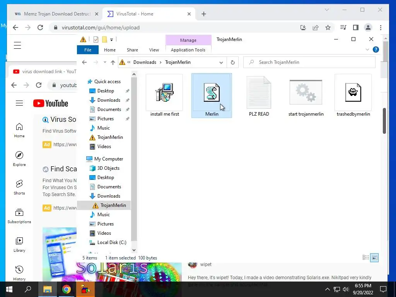This screenshot has height=297, width=396.
Task: Select TrojanMerlin under Quick access
Action: coord(110,137)
